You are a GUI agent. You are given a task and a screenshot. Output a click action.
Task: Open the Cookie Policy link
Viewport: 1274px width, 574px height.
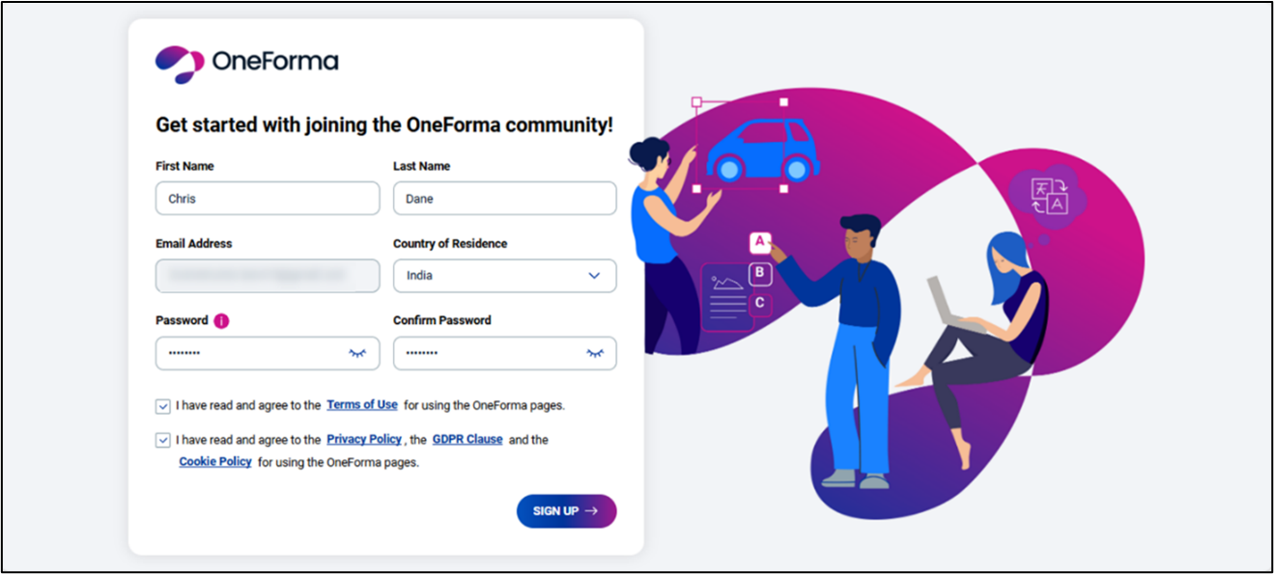pos(215,462)
